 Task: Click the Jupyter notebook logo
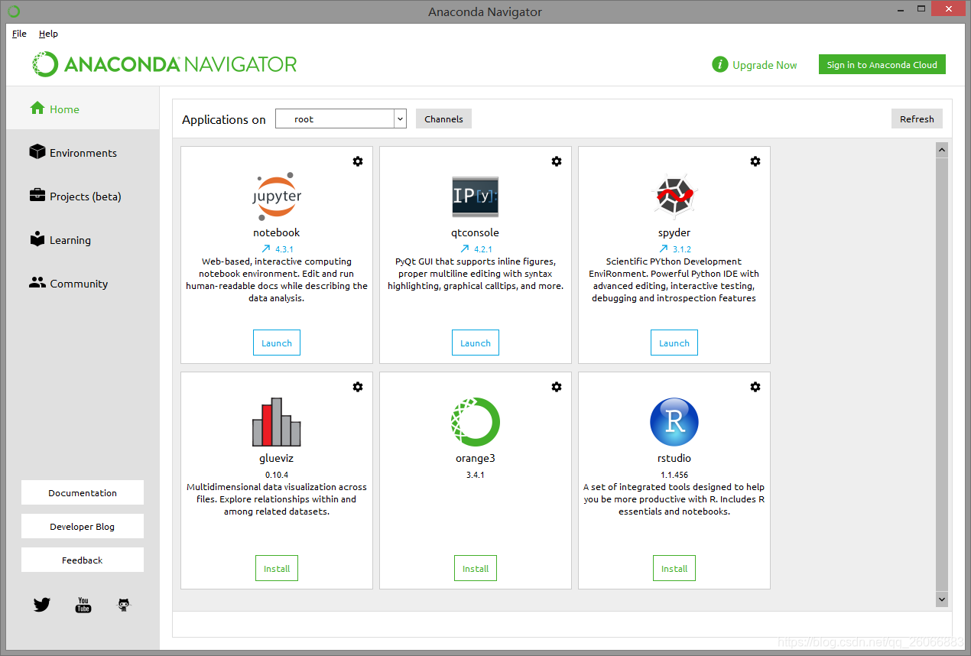pyautogui.click(x=277, y=196)
